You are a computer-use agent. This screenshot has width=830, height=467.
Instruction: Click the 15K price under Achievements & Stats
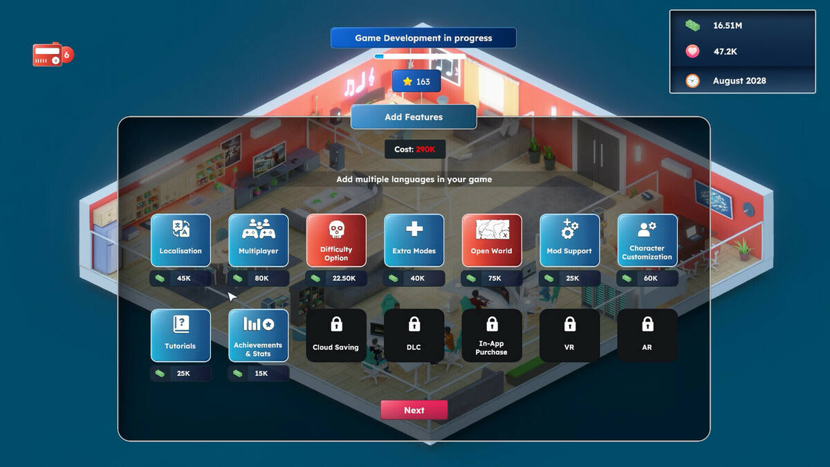258,374
